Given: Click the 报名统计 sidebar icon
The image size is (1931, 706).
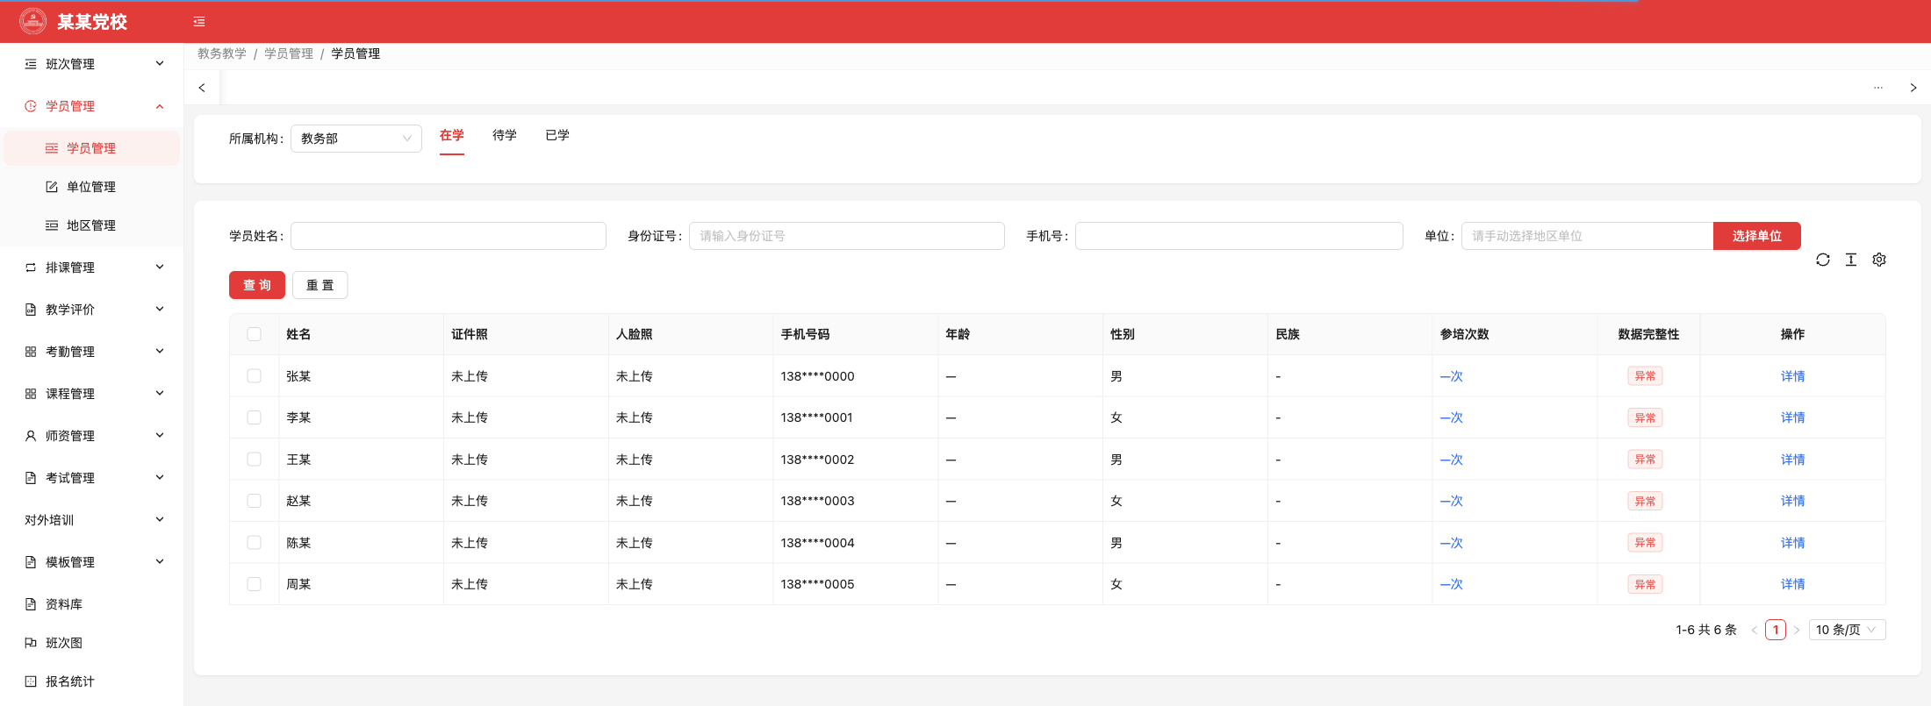Looking at the screenshot, I should click(x=31, y=681).
